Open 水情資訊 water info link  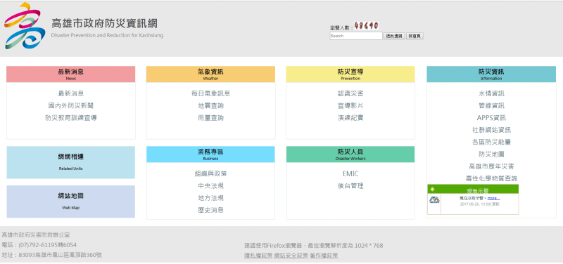(491, 93)
